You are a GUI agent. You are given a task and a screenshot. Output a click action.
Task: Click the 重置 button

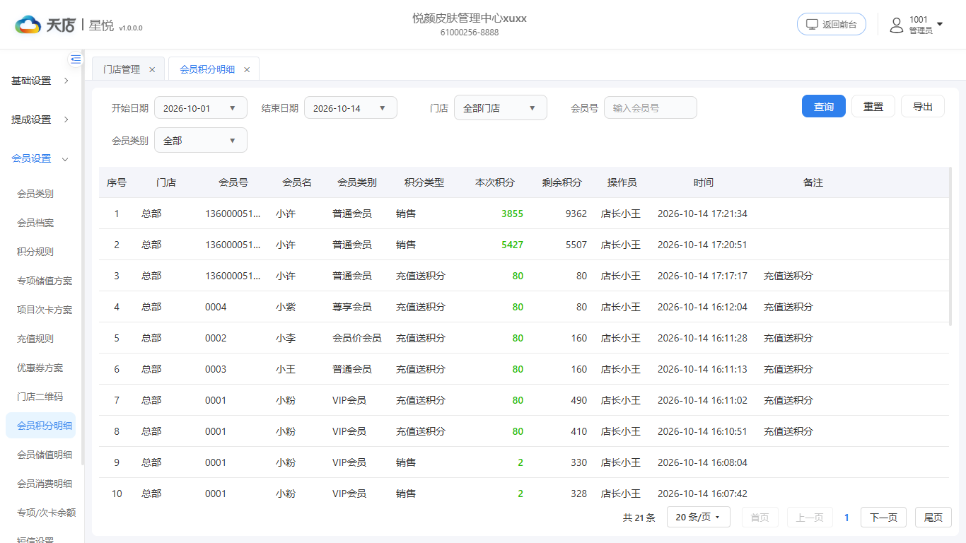[x=873, y=107]
